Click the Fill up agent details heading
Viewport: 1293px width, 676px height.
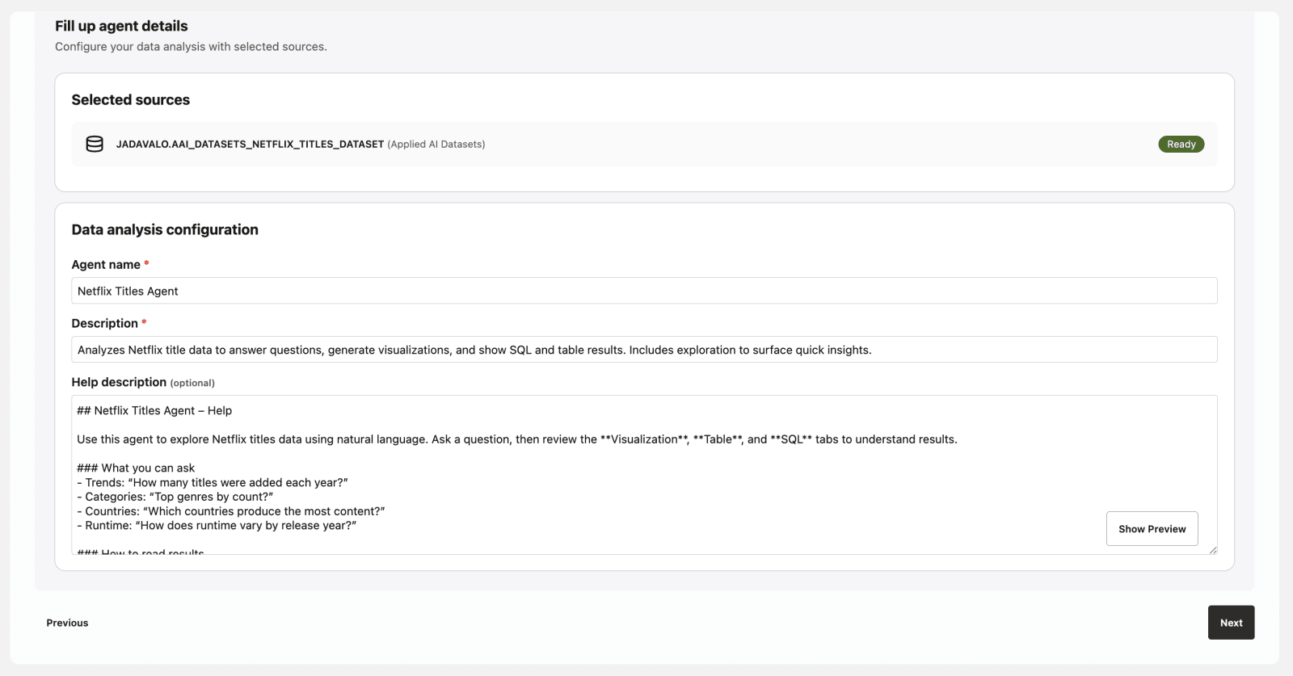pos(120,26)
